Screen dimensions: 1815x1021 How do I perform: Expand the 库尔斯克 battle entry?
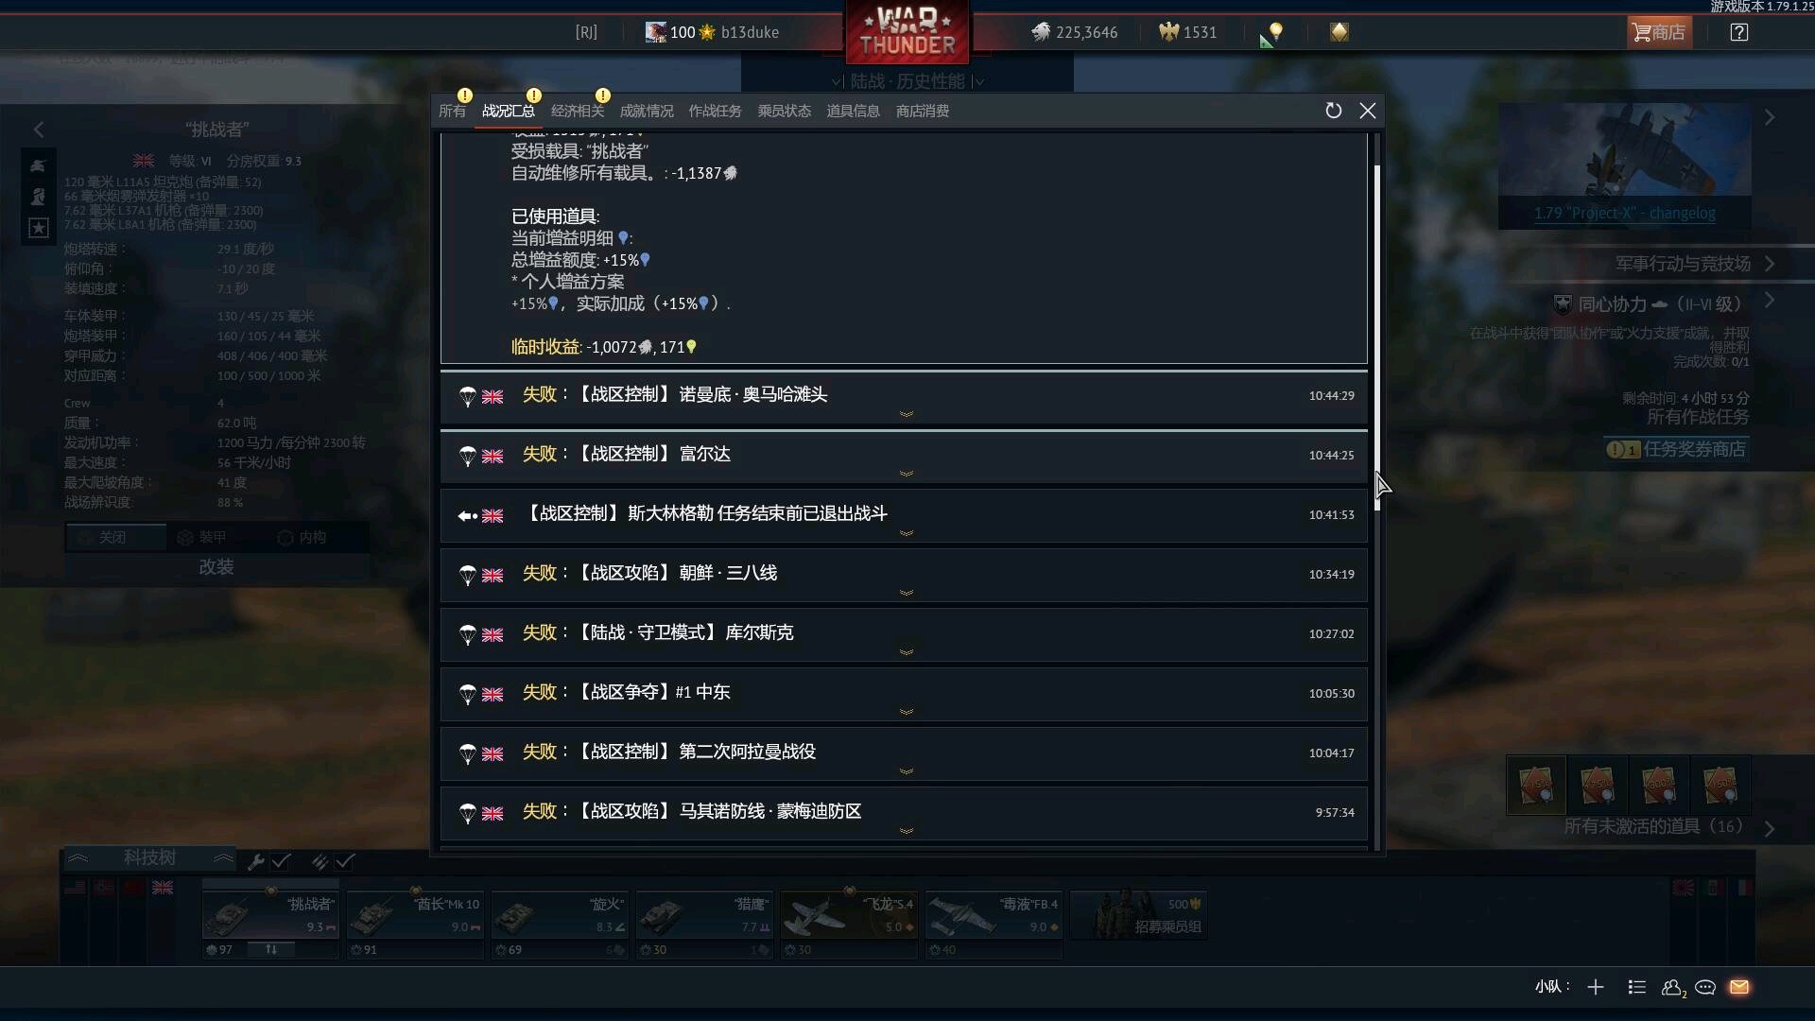(x=904, y=634)
